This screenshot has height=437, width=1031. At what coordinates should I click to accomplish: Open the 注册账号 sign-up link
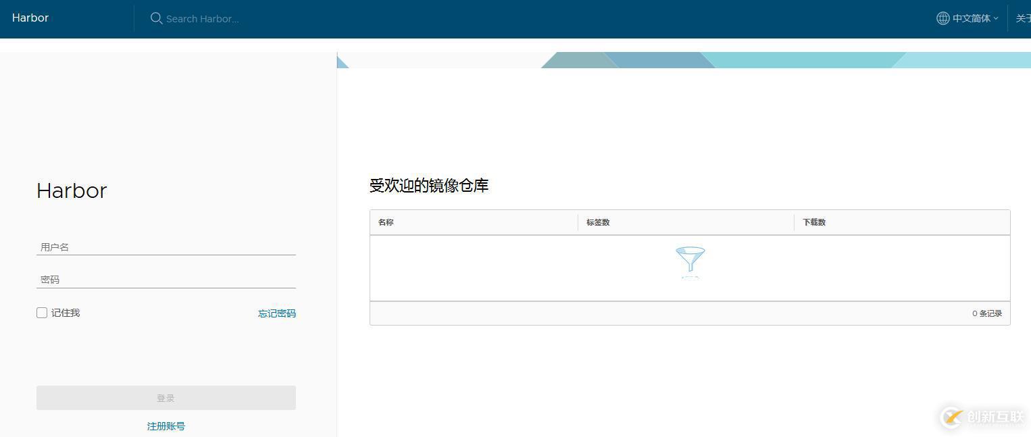tap(166, 426)
